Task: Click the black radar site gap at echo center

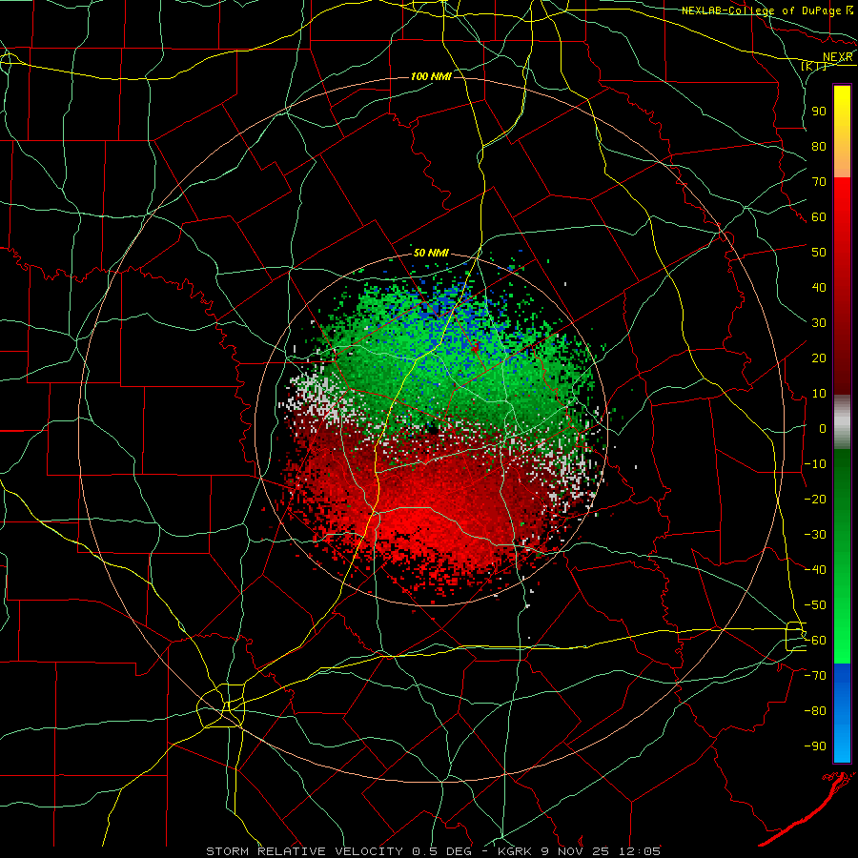Action: click(x=433, y=430)
